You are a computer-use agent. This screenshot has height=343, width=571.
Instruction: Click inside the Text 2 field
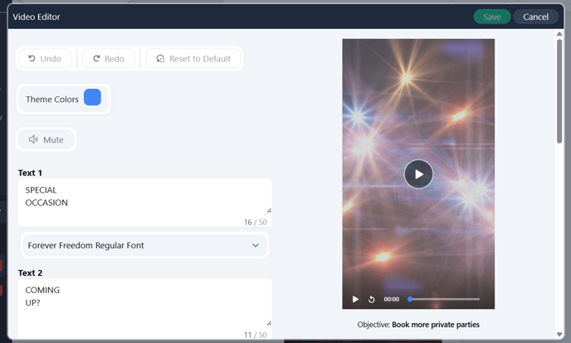click(x=145, y=308)
